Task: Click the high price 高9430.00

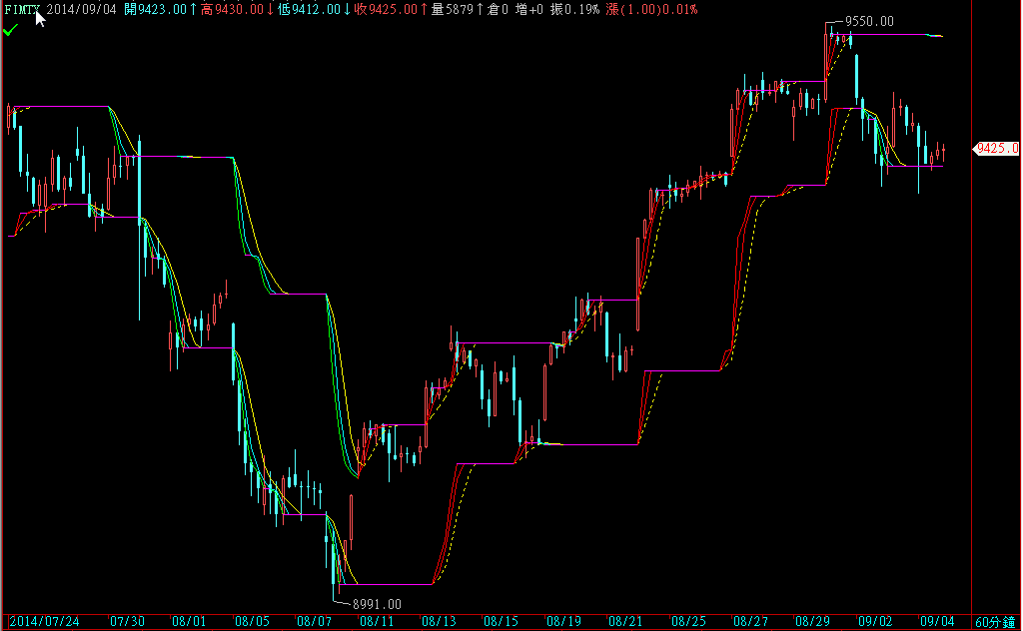Action: (x=238, y=10)
